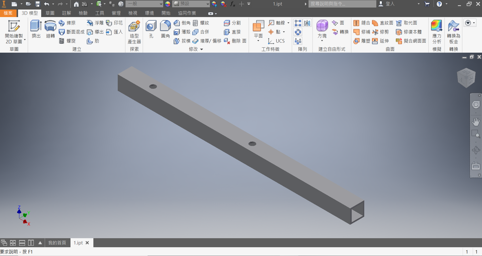Click the 登入 sign-in button
Screen dimensions: 482x256
click(387, 4)
